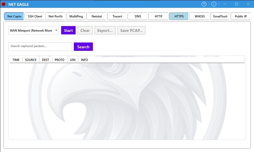
Task: Click the Export... button
Action: (x=105, y=30)
